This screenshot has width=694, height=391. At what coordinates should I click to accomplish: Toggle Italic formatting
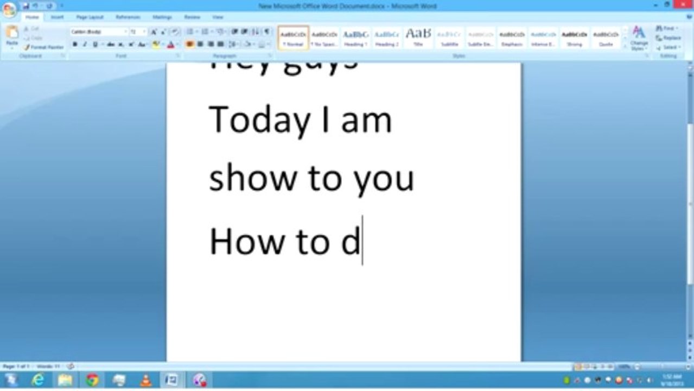(x=85, y=45)
